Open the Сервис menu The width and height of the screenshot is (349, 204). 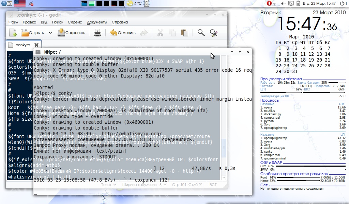click(75, 22)
